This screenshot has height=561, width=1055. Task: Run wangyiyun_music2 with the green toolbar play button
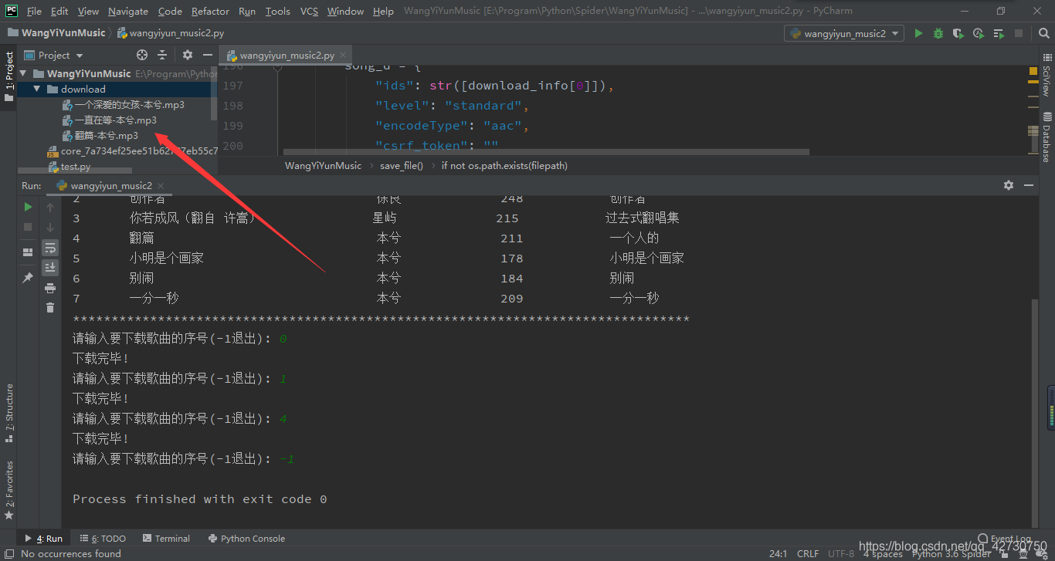[918, 33]
